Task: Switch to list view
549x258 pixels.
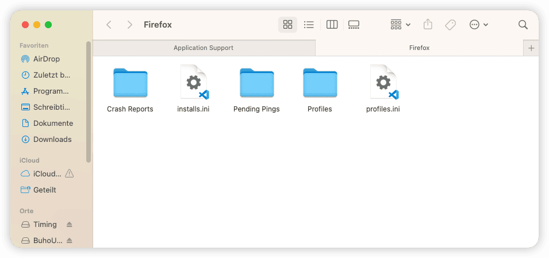Action: coord(309,25)
